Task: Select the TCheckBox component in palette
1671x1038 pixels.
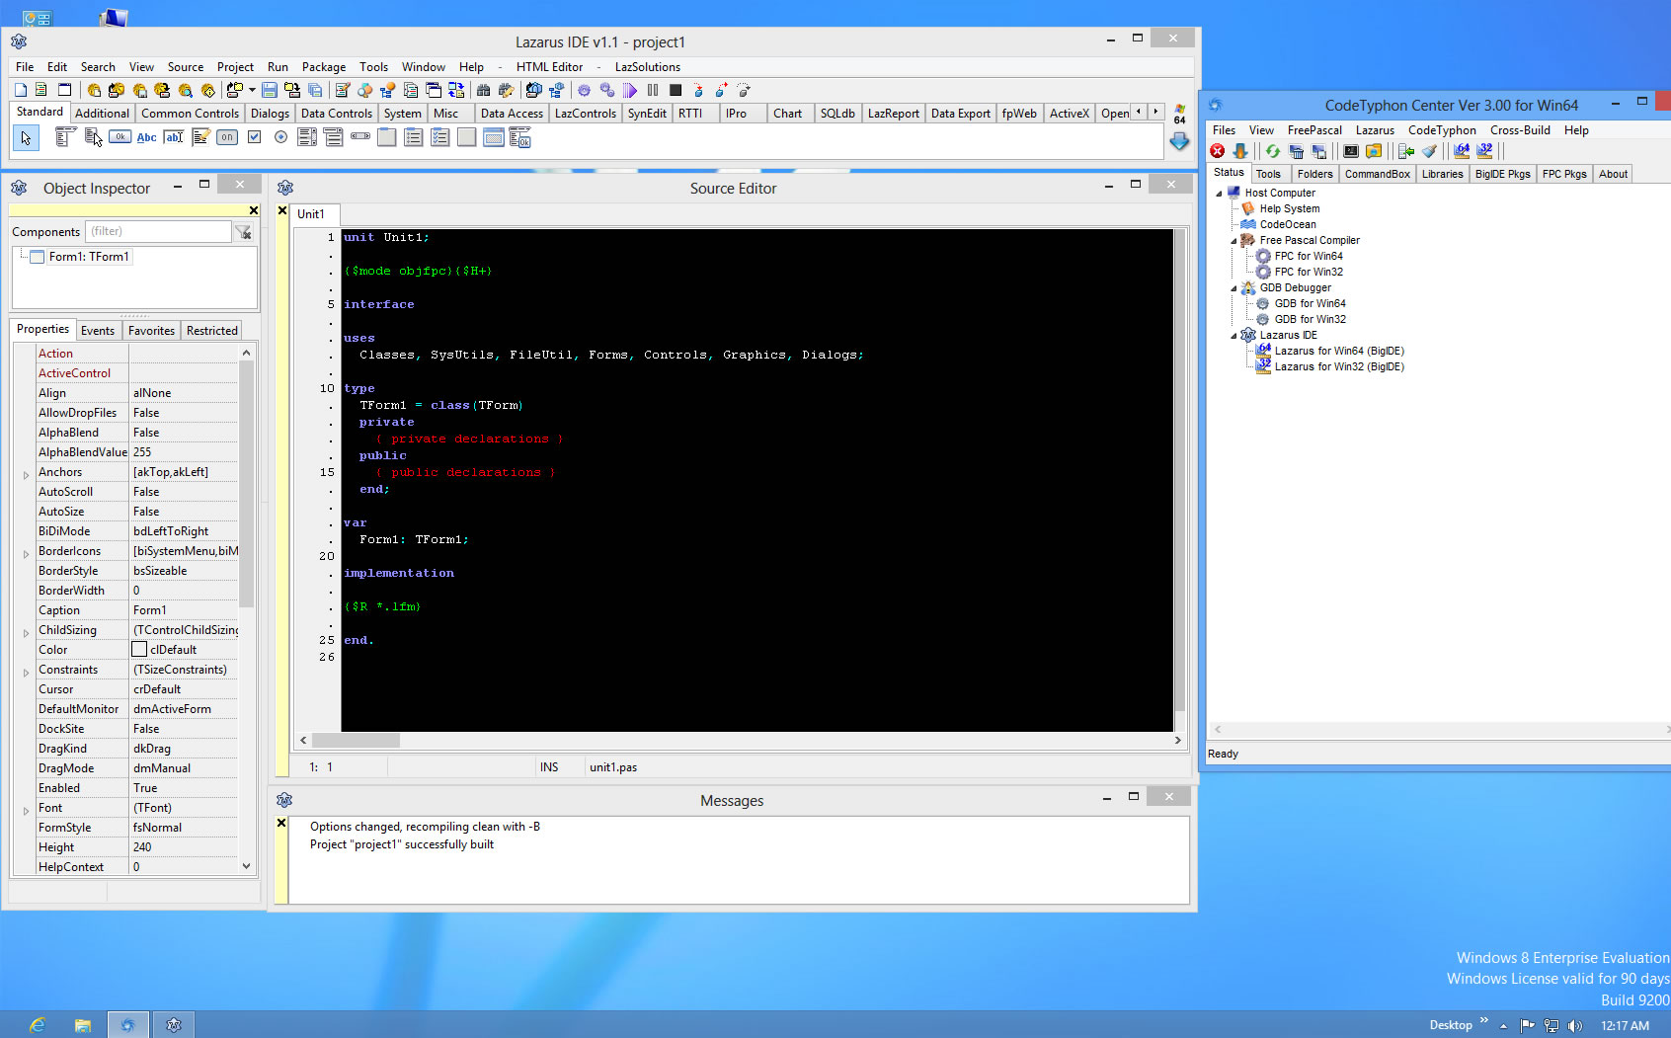Action: pos(254,137)
